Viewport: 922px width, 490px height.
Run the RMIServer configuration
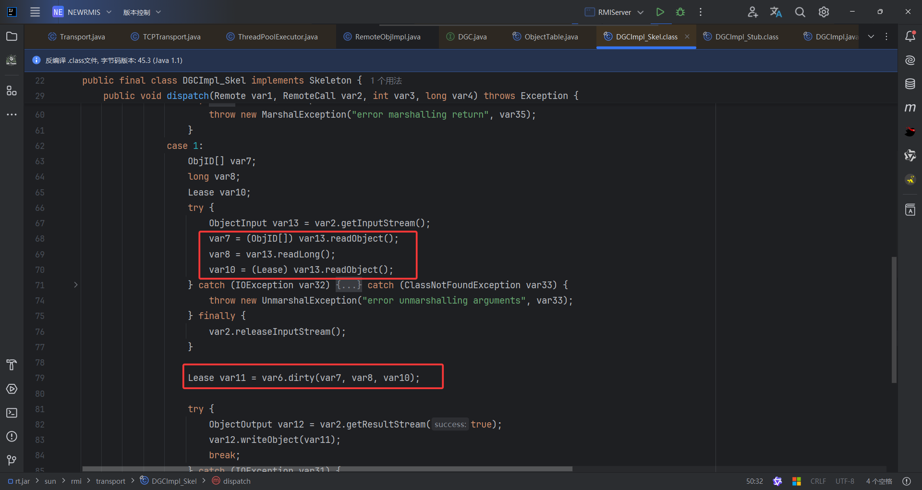pos(660,12)
